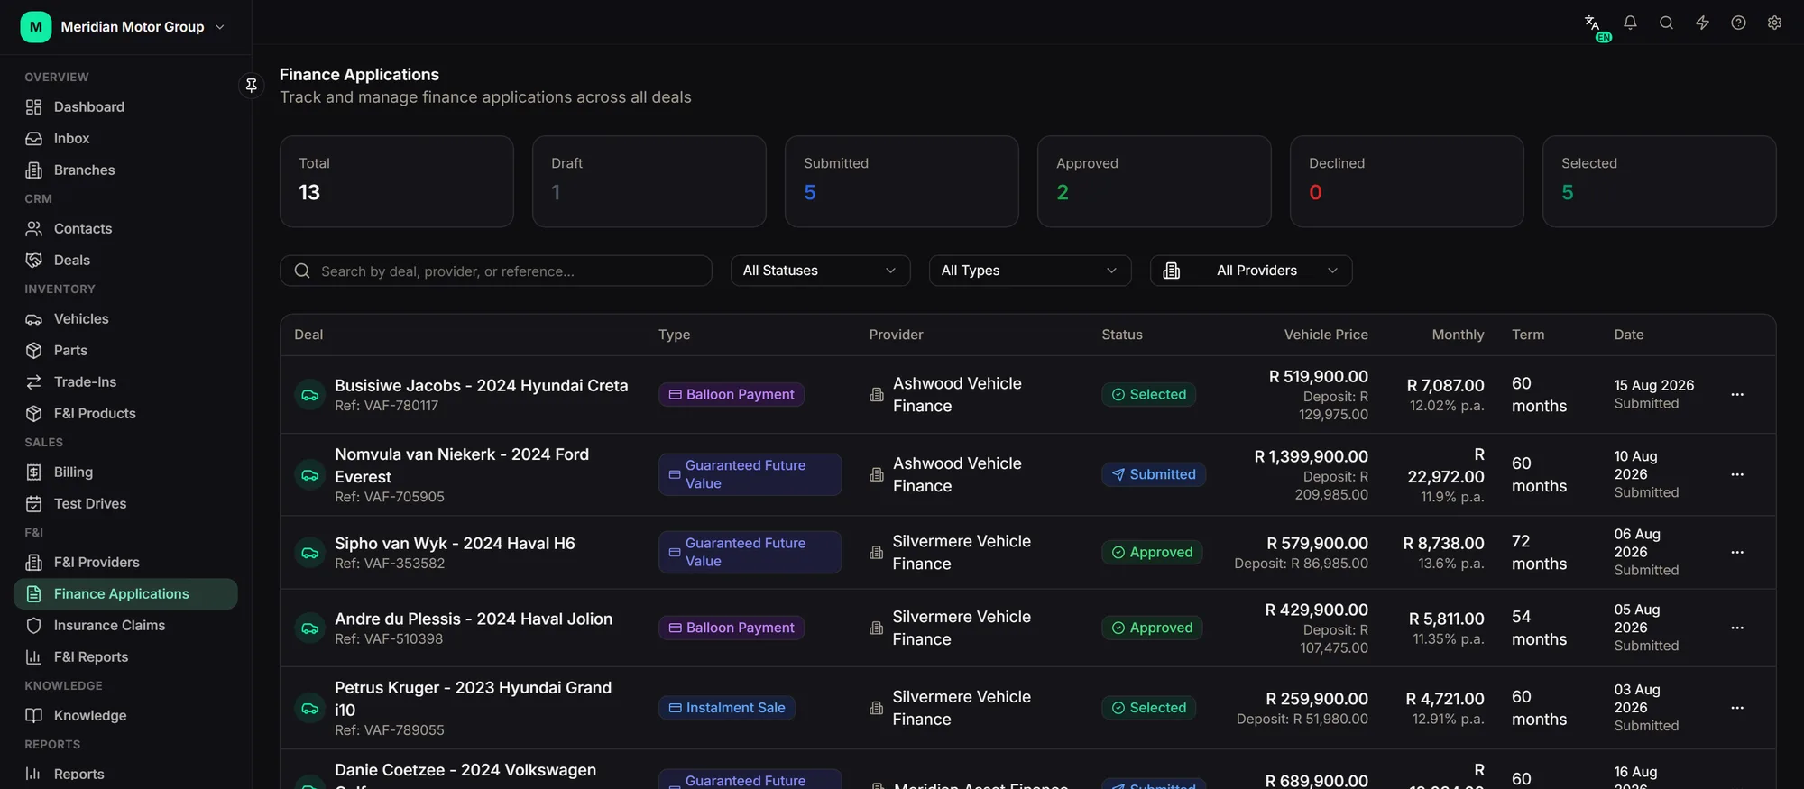This screenshot has width=1804, height=789.
Task: Click the Vehicle Price column header
Action: click(1326, 335)
